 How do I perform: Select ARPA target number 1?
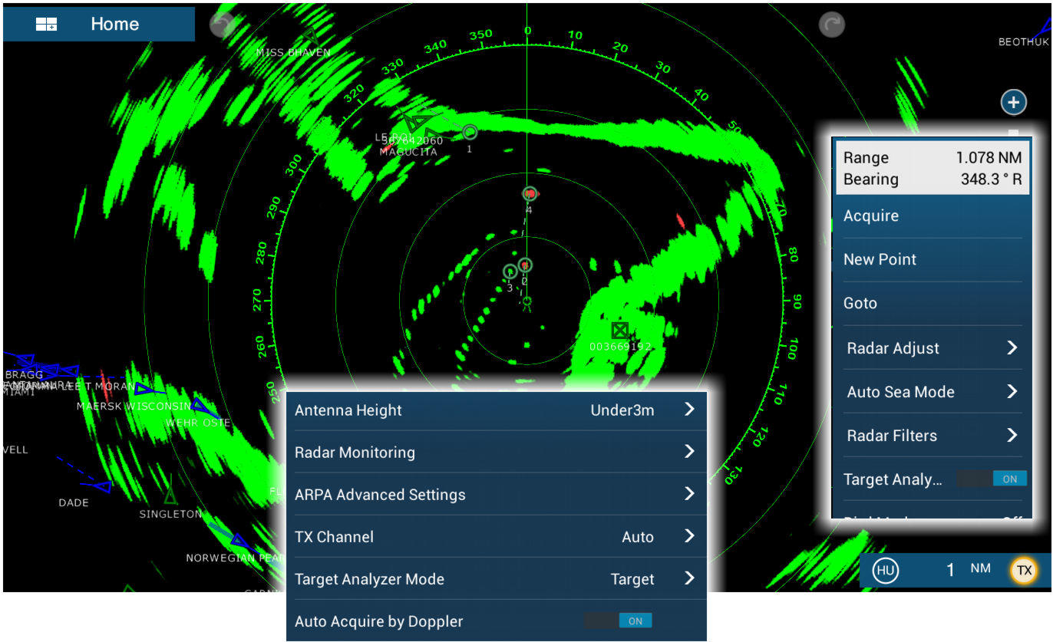(x=470, y=133)
